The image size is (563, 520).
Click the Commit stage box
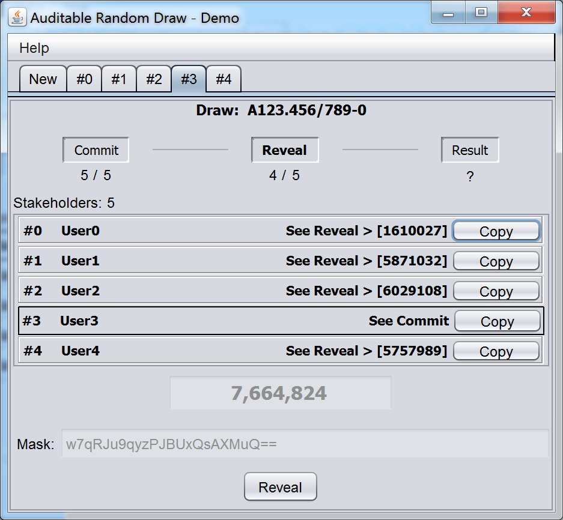(96, 150)
